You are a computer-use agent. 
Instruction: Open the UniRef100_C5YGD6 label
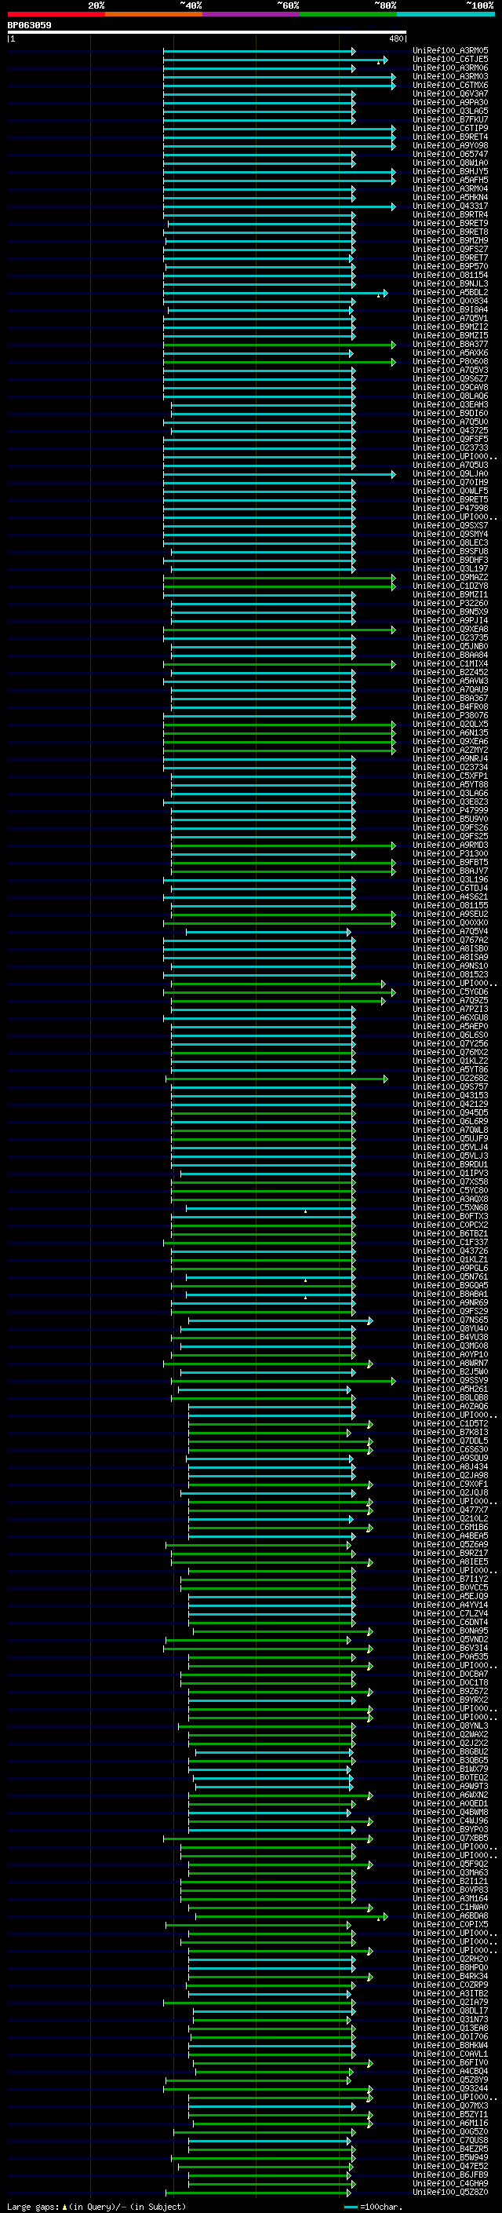click(450, 991)
